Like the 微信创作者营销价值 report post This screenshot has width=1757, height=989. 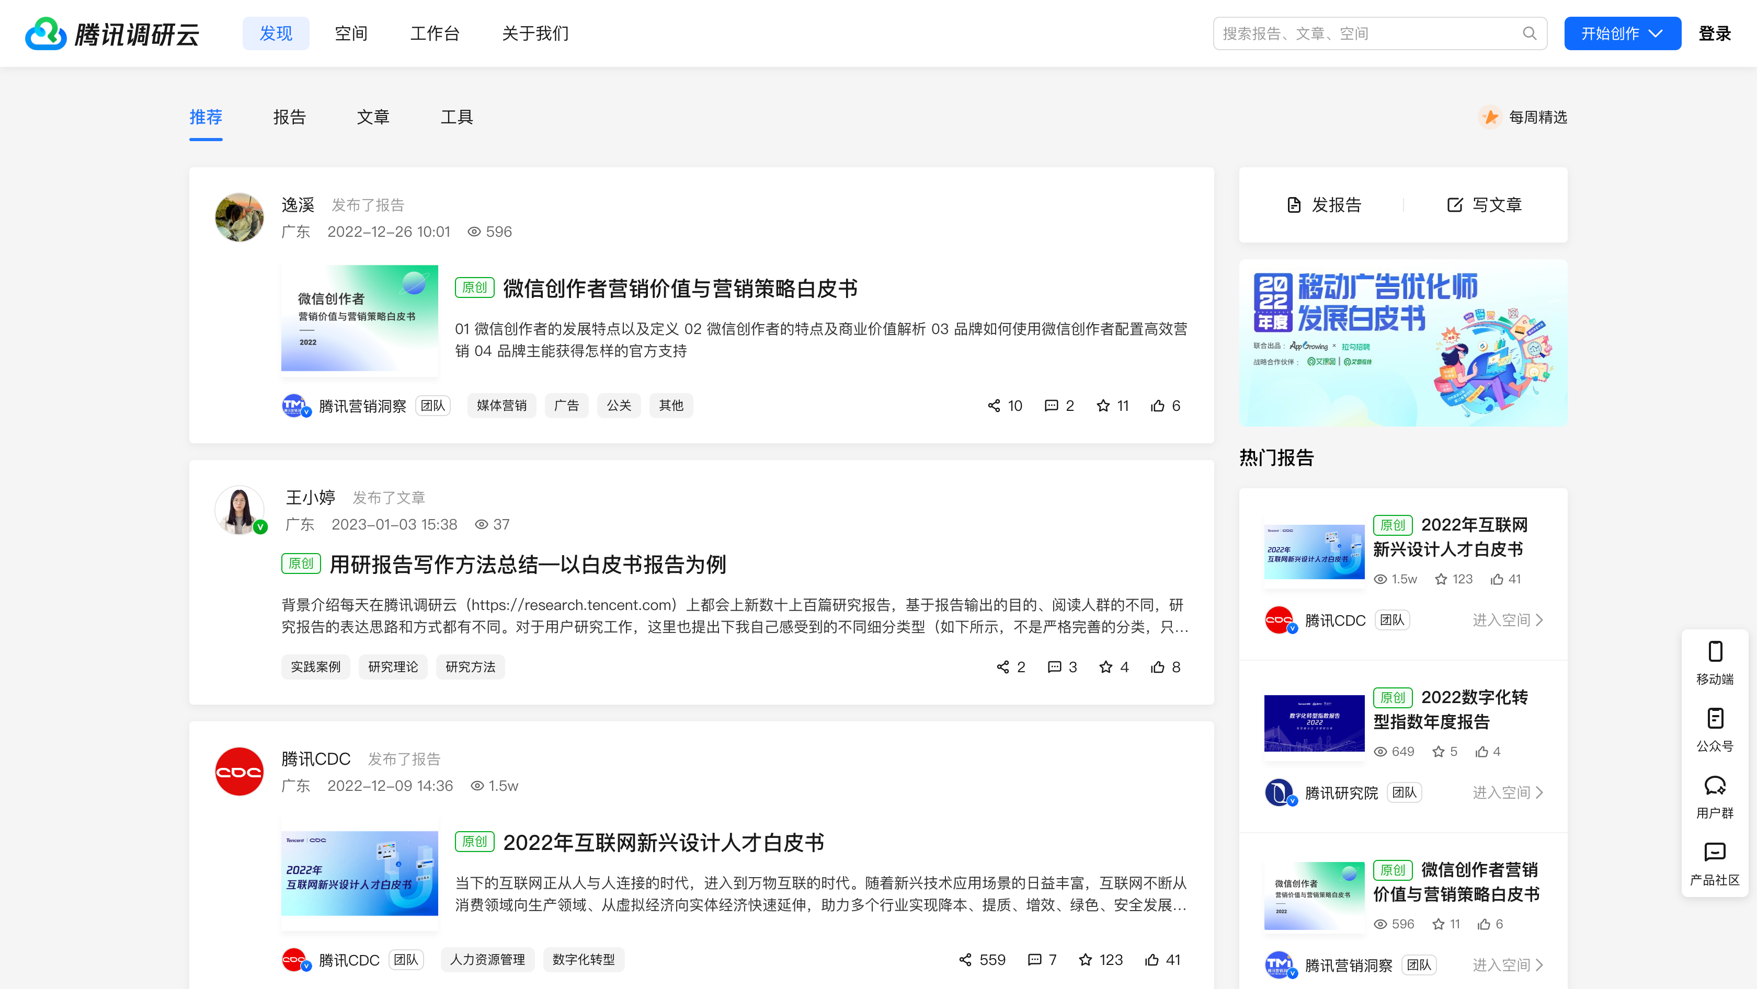pos(1157,406)
